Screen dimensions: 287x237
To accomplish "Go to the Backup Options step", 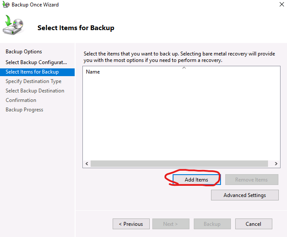I will (x=24, y=52).
